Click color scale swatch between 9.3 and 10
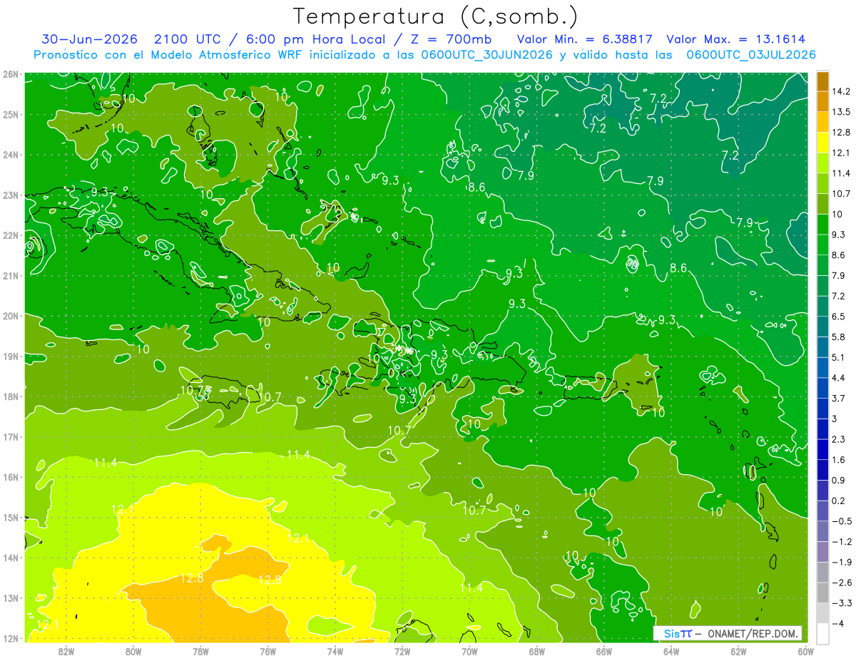This screenshot has width=856, height=661. tap(822, 225)
